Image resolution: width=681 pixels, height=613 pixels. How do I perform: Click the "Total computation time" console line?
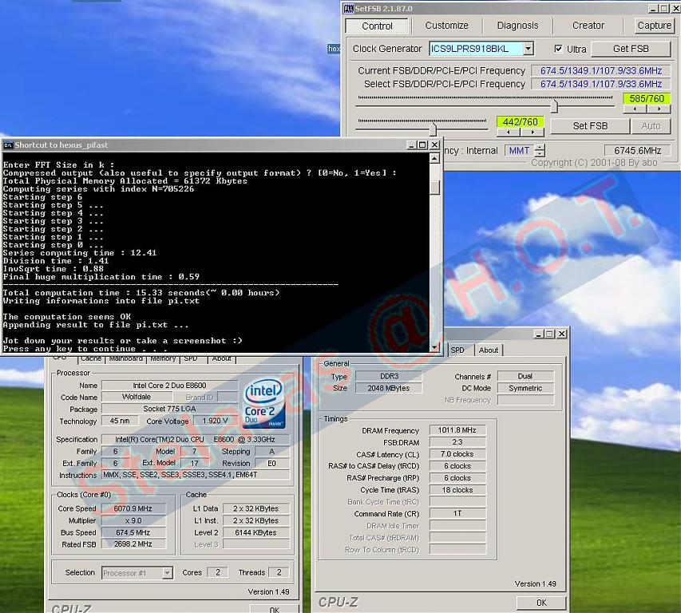(x=141, y=293)
